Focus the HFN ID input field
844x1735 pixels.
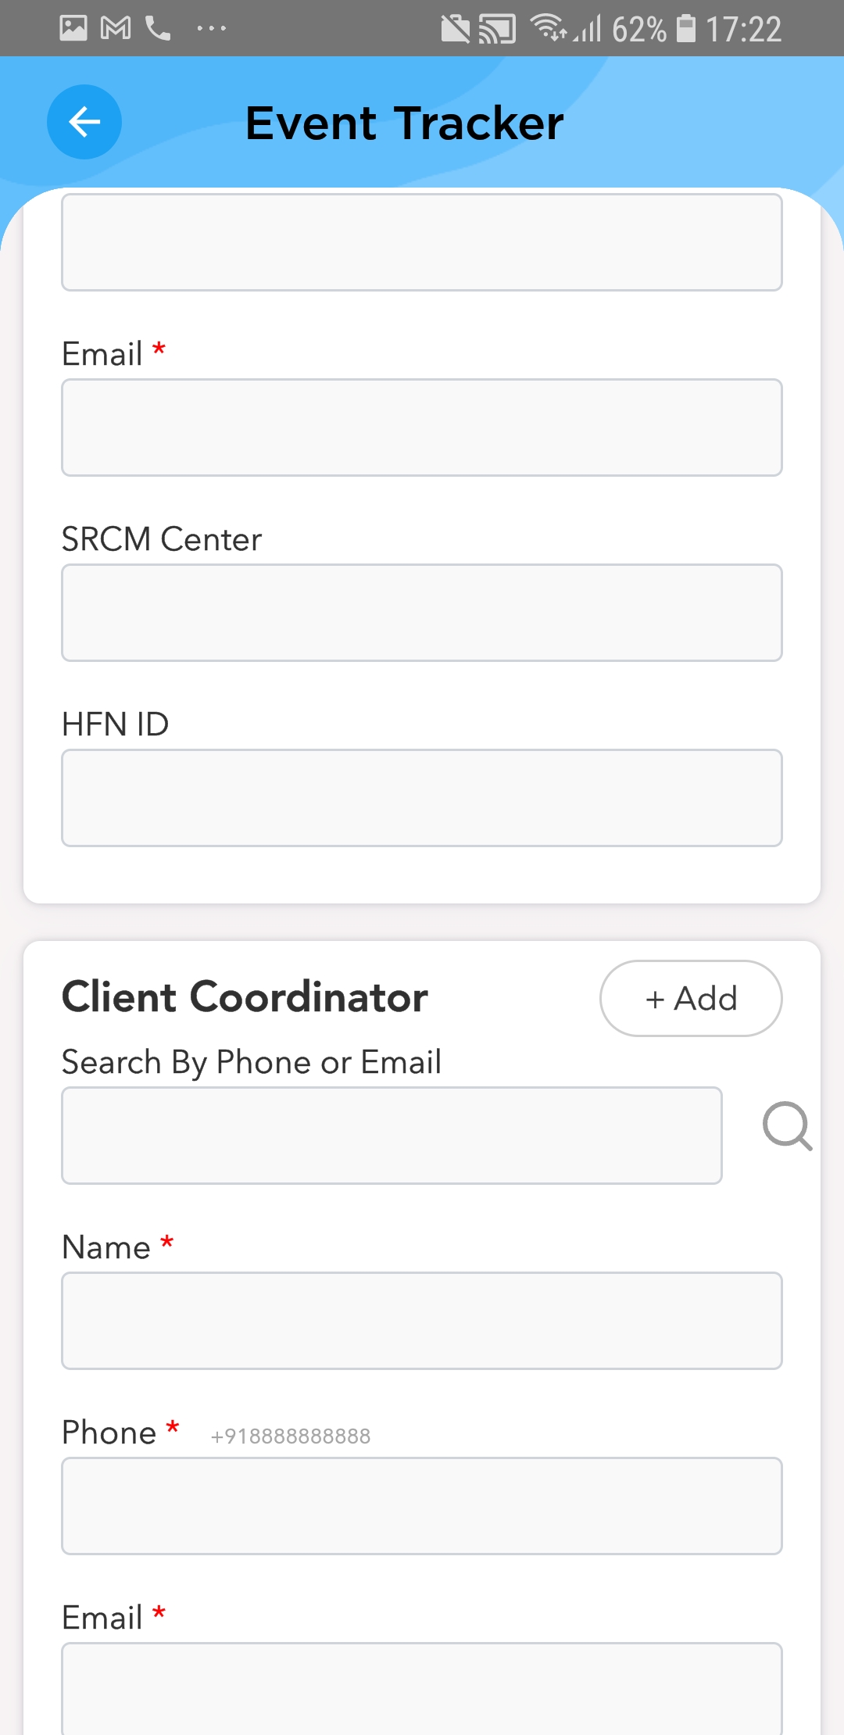[422, 798]
